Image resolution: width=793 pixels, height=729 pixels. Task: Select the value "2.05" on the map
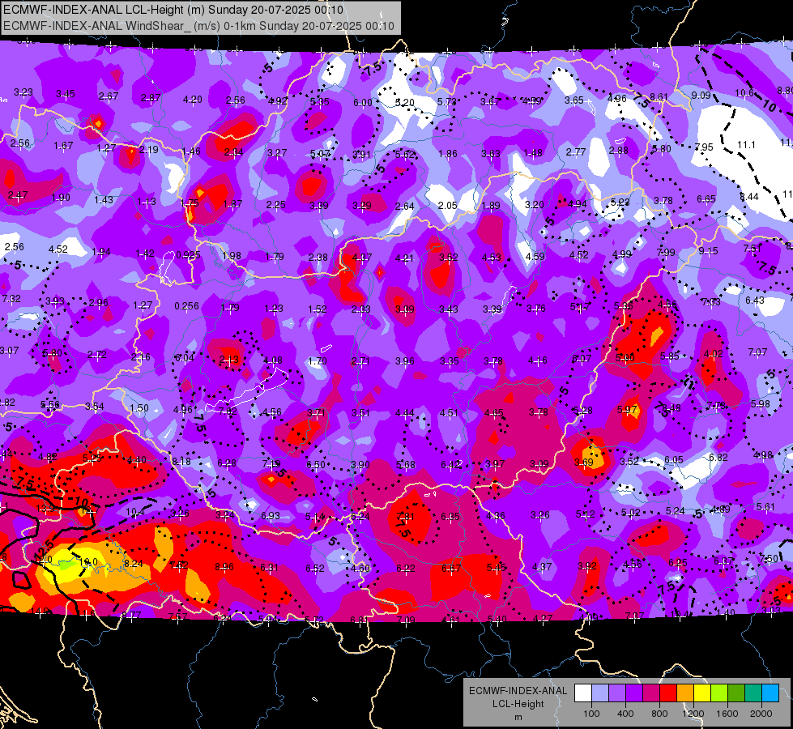pyautogui.click(x=448, y=206)
